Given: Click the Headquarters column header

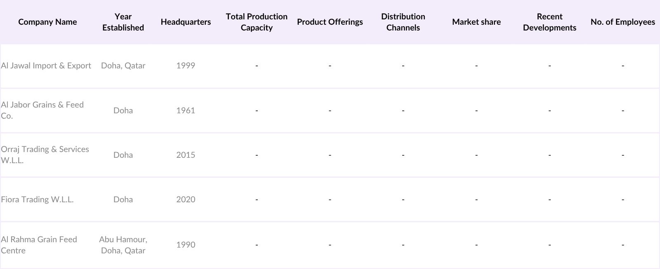Looking at the screenshot, I should [x=186, y=22].
